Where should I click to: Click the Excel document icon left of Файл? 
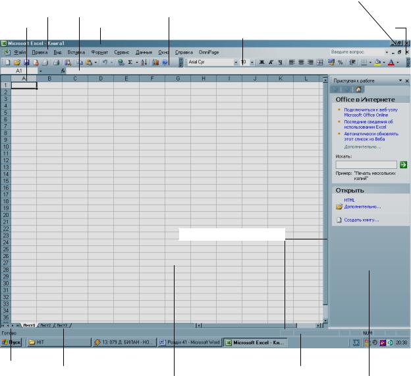(x=7, y=52)
